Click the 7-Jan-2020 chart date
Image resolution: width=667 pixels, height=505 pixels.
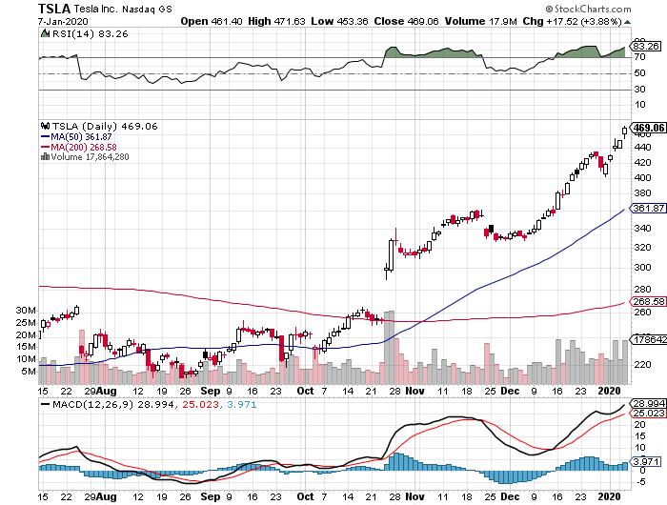(63, 21)
